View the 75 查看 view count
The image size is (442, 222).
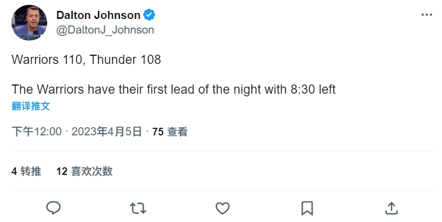[170, 132]
